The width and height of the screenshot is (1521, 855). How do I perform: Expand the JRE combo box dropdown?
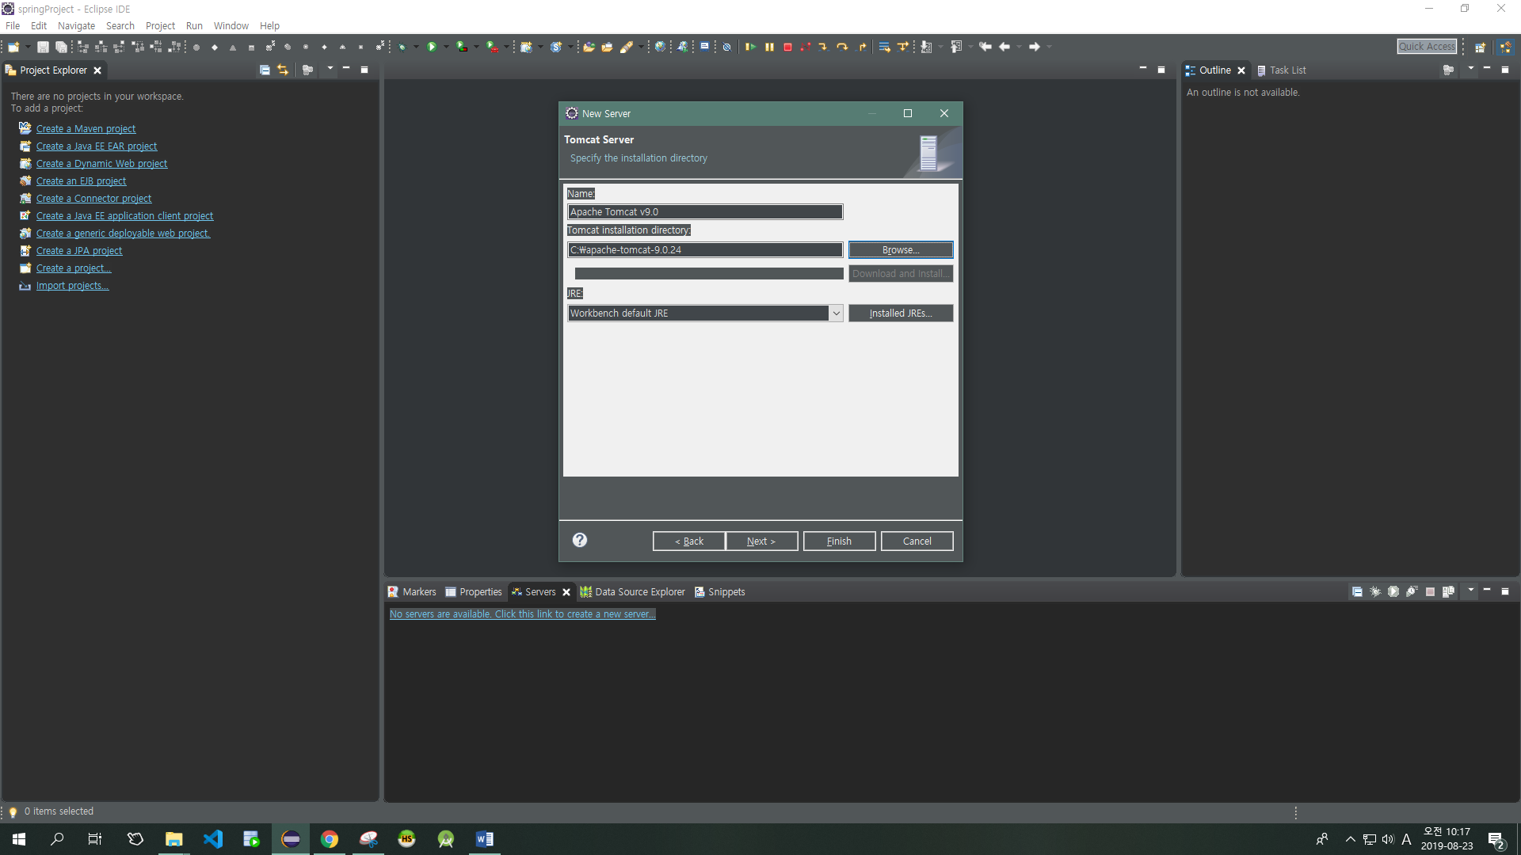[836, 313]
